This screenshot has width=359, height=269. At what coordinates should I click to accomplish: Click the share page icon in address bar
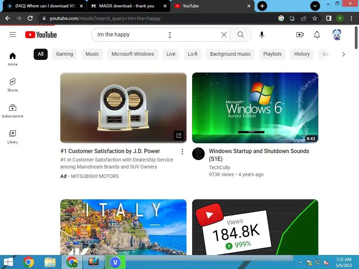point(304,18)
